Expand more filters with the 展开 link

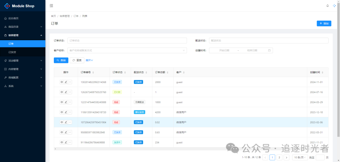(x=89, y=60)
